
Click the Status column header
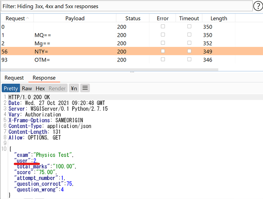click(x=132, y=18)
